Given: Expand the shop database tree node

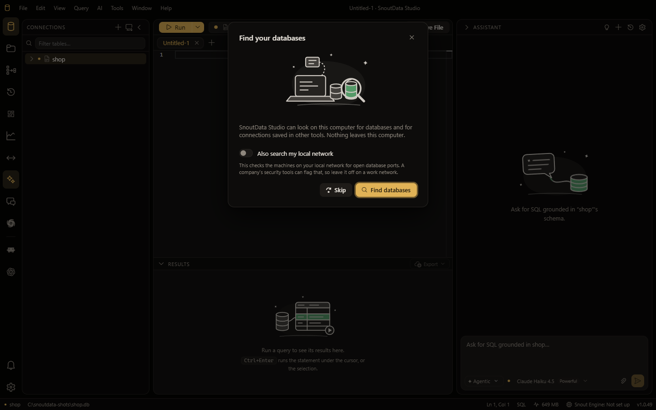Looking at the screenshot, I should 31,59.
